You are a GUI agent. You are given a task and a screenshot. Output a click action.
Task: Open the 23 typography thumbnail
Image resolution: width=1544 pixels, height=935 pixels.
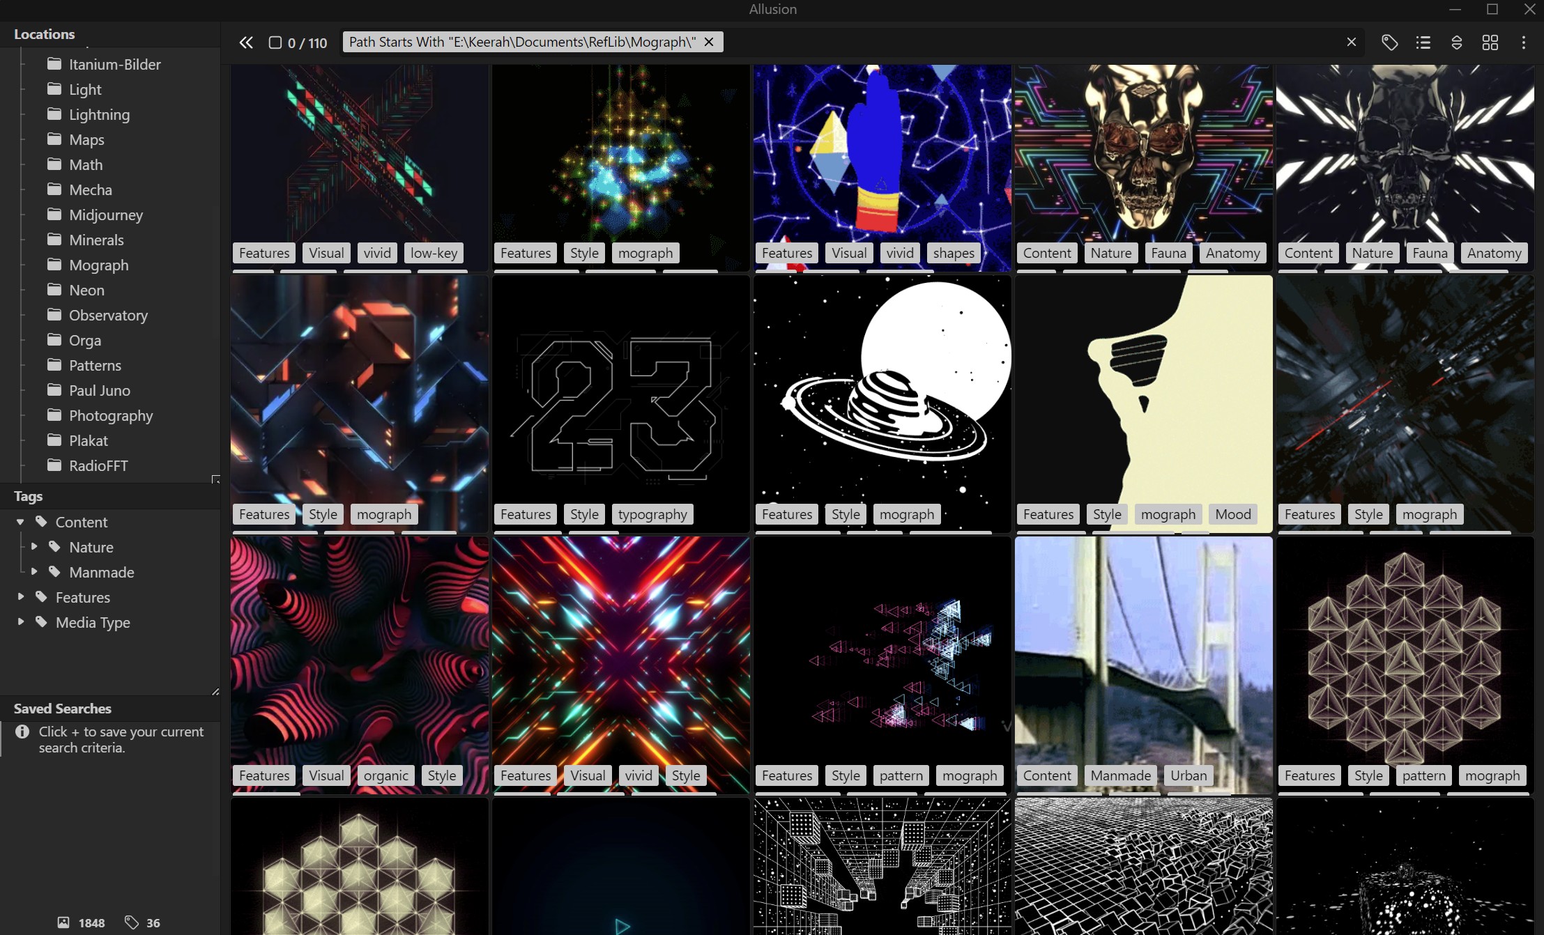[x=620, y=403]
